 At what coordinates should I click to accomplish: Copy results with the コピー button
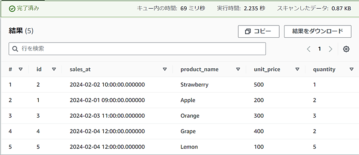[258, 31]
